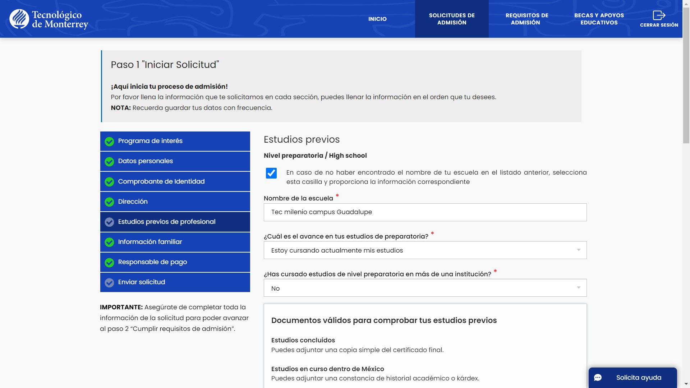This screenshot has height=388, width=690.
Task: Open Requisitos de Admisión menu item
Action: (526, 19)
